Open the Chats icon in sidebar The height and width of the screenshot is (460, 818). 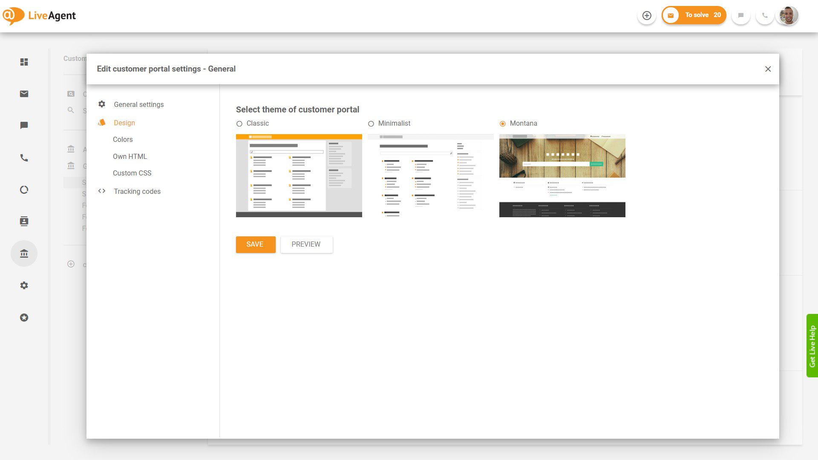(24, 125)
